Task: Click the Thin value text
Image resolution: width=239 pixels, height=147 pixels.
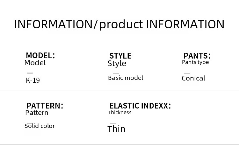Action: click(116, 129)
